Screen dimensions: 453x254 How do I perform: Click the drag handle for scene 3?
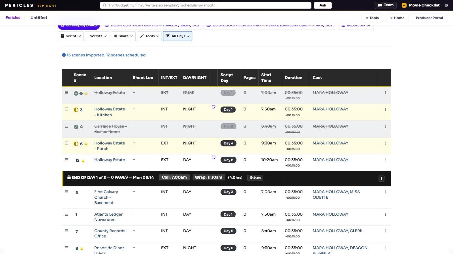click(x=67, y=109)
